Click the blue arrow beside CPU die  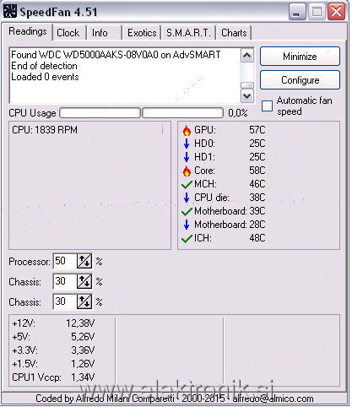point(187,198)
